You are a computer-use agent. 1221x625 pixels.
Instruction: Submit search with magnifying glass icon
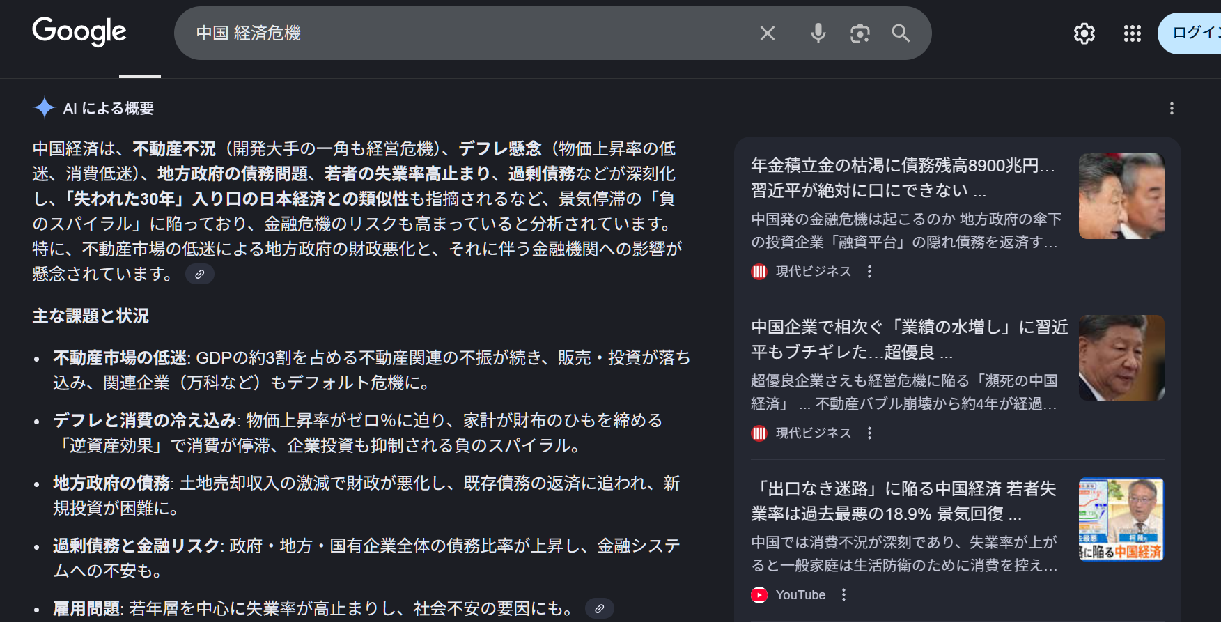pyautogui.click(x=901, y=33)
